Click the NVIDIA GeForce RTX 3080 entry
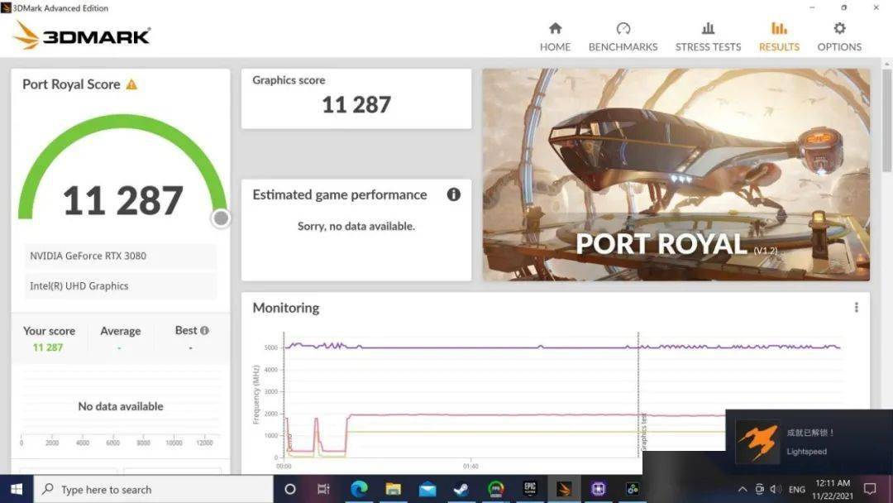Image resolution: width=893 pixels, height=503 pixels. point(120,256)
